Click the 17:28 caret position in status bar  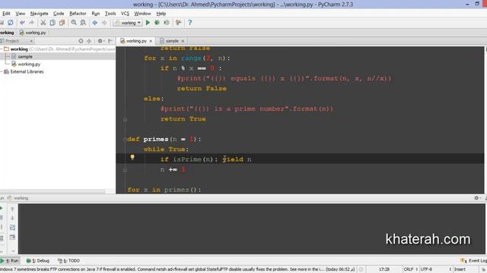click(x=384, y=269)
